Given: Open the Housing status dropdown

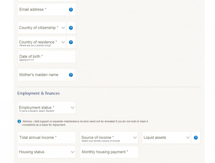Looking at the screenshot, I should (x=47, y=152).
